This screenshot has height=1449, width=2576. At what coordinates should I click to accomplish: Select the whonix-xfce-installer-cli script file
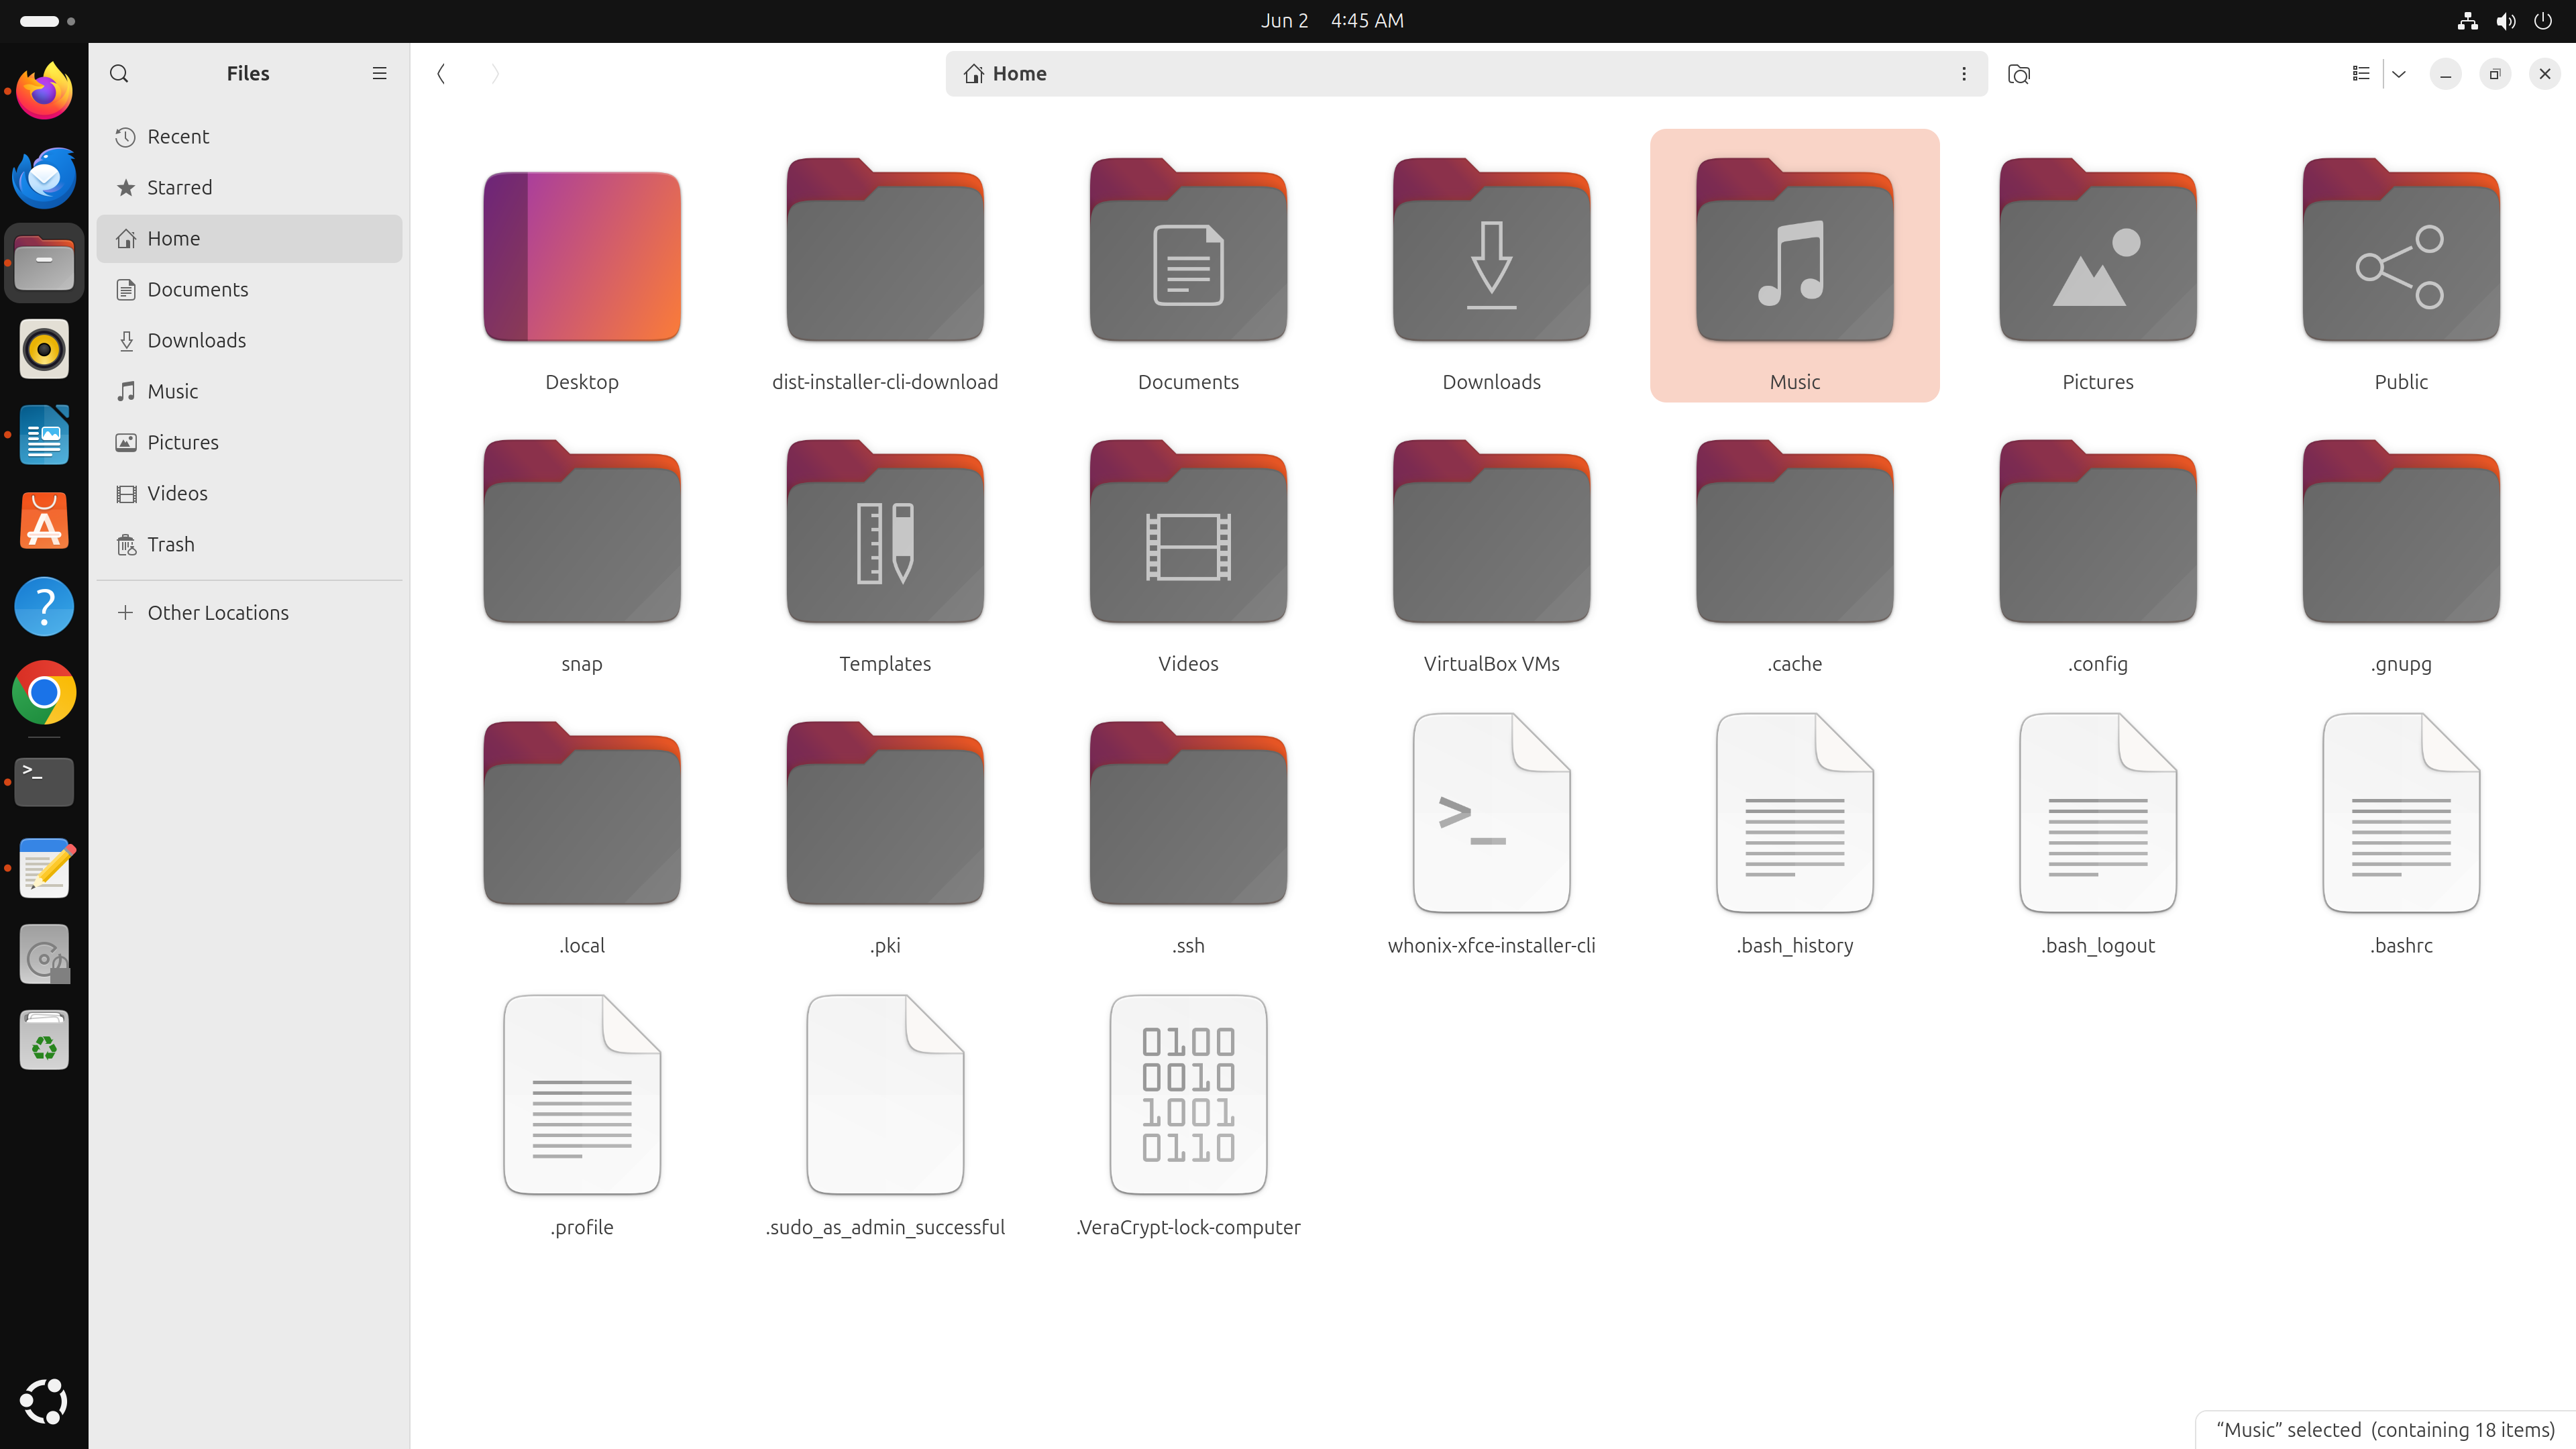pos(1490,815)
